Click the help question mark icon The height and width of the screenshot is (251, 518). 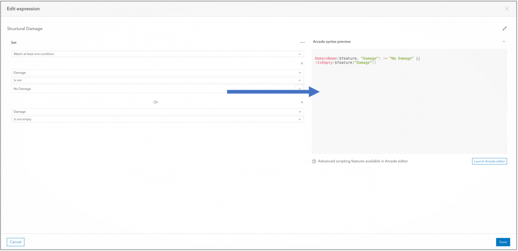(x=314, y=161)
